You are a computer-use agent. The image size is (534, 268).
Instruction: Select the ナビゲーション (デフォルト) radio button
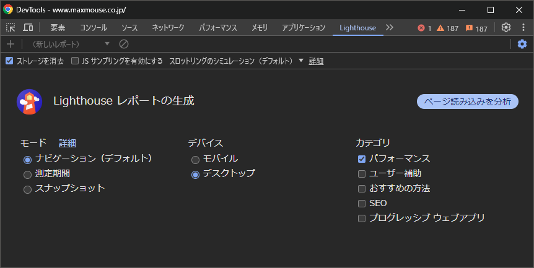click(x=28, y=160)
